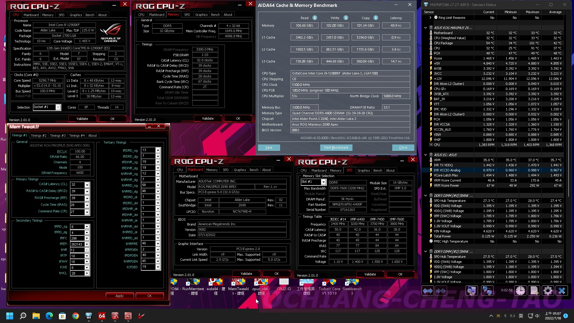Open aida64 desktop shortcut

(216, 287)
